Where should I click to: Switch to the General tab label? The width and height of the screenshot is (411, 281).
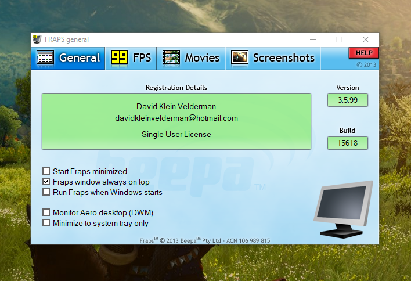click(80, 57)
